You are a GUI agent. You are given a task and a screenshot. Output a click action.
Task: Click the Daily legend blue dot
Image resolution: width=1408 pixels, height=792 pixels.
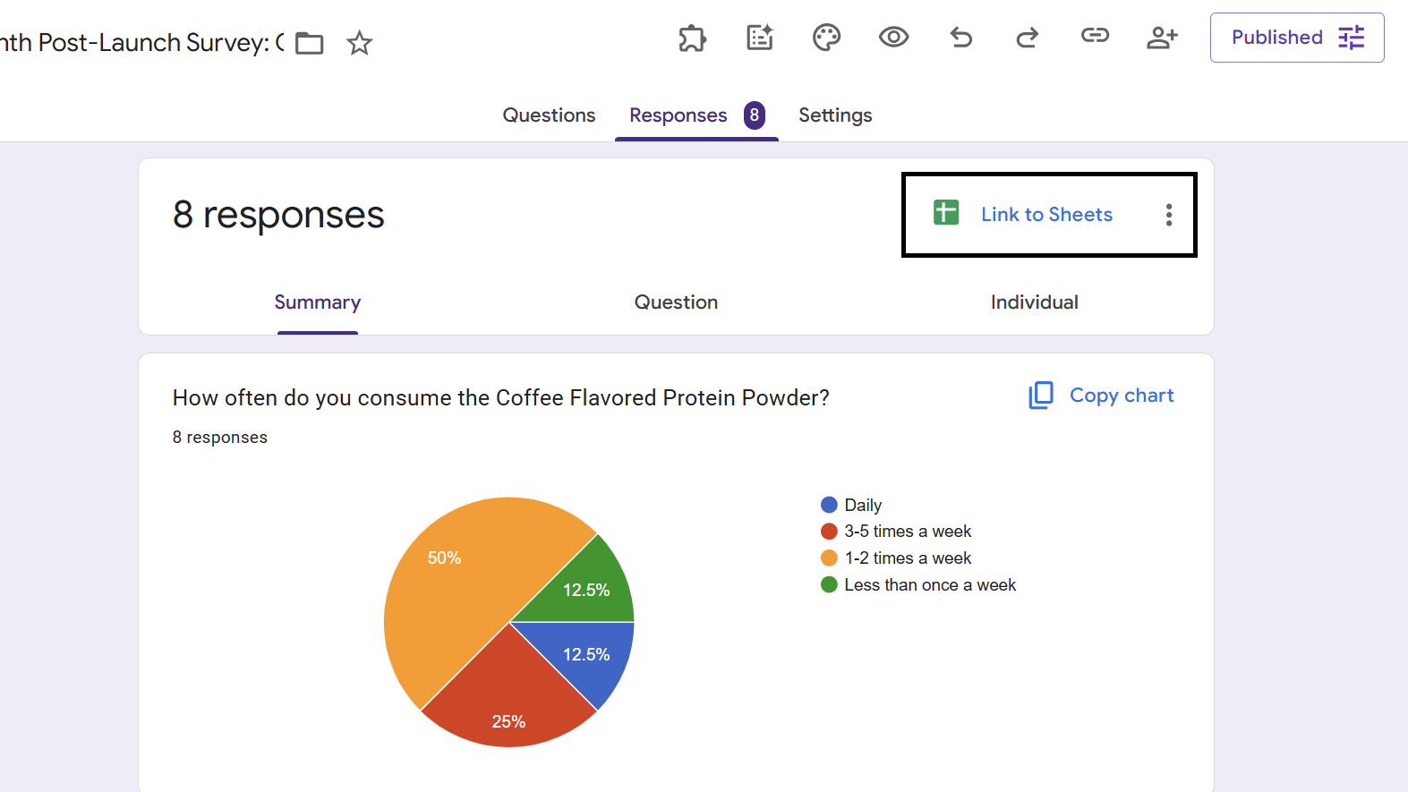tap(829, 505)
